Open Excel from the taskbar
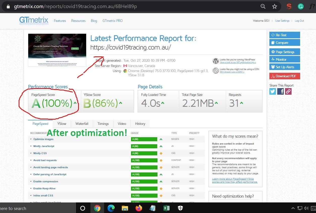 click(166, 208)
